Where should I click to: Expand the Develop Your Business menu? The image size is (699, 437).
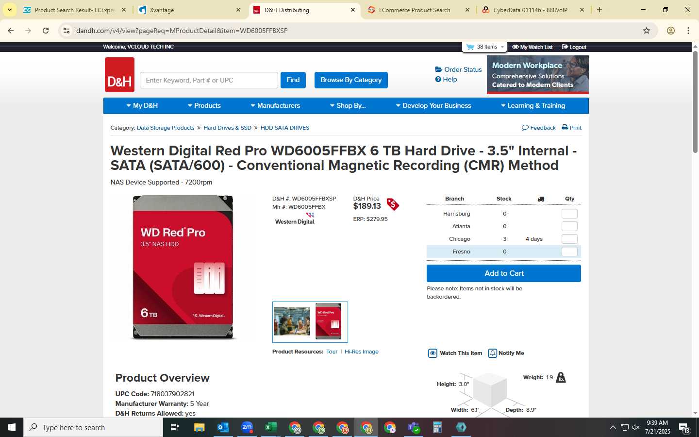point(433,105)
